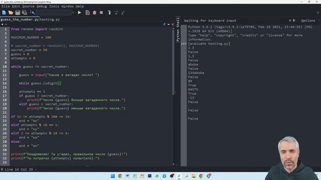The width and height of the screenshot is (321, 180).
Task: Open the editor tab dropdown arrow
Action: coord(169,24)
